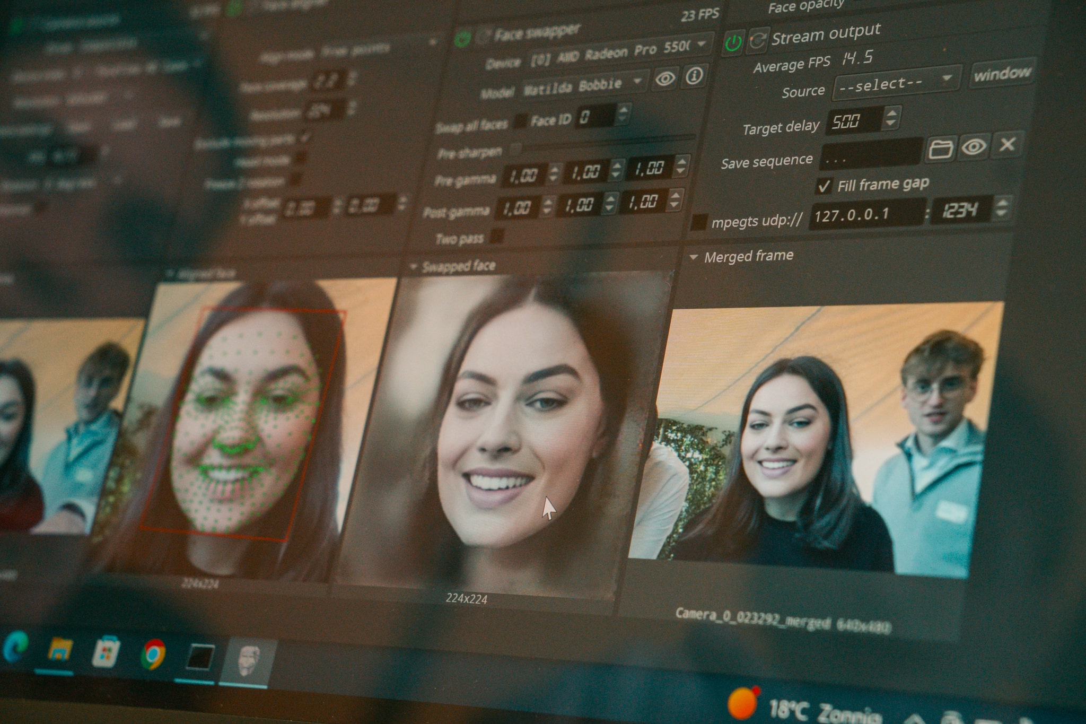Clear the Save sequence path with X

1007,144
